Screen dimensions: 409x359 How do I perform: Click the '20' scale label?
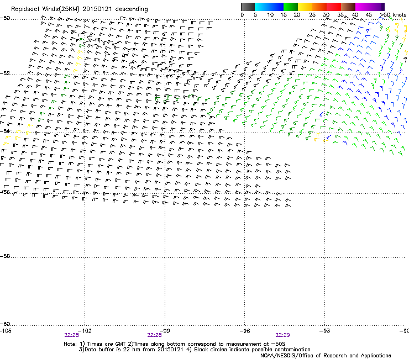pos(297,15)
